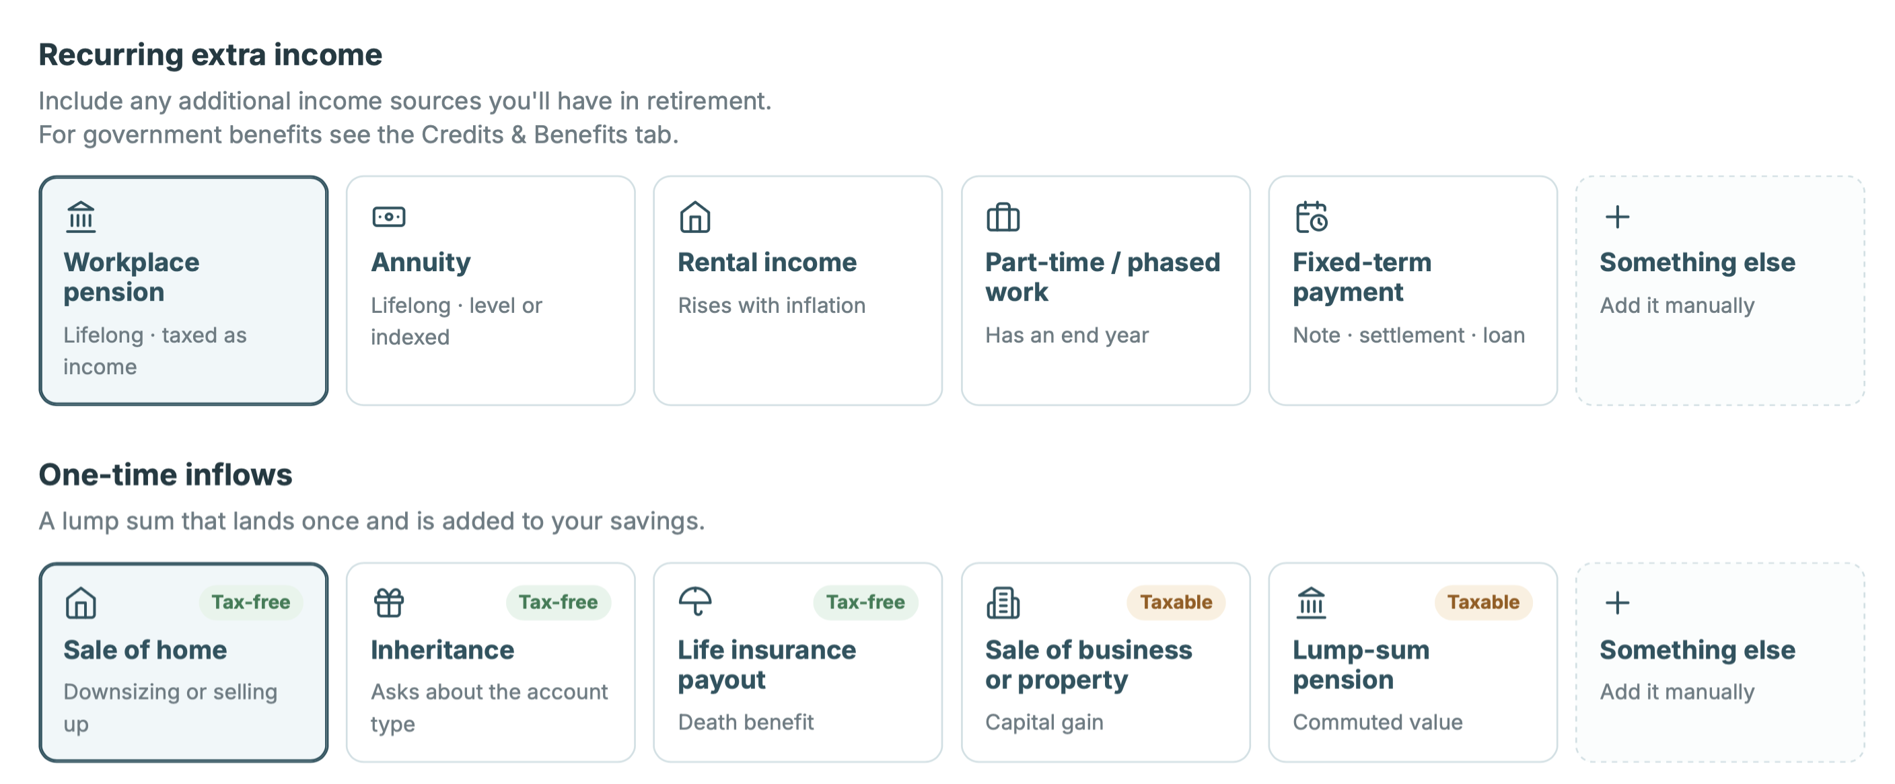
Task: Click the briefcase icon on Part-time work card
Action: 1003,217
